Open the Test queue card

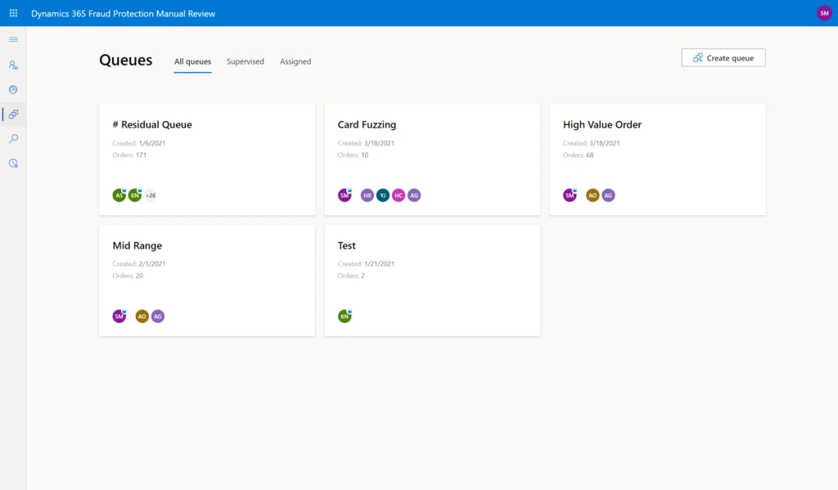[x=347, y=246]
